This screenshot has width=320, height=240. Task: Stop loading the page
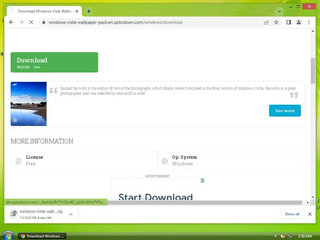(31, 22)
